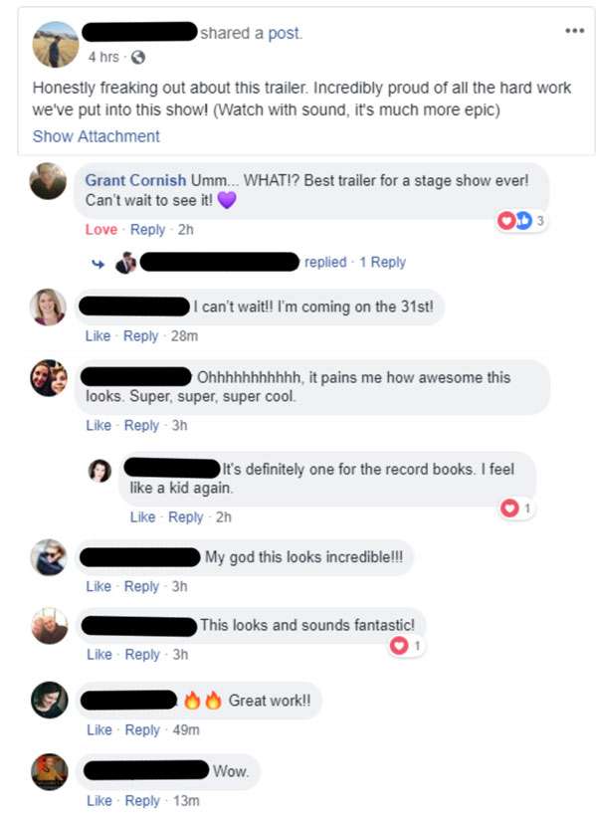Show Attachment of the shared post

click(x=96, y=136)
